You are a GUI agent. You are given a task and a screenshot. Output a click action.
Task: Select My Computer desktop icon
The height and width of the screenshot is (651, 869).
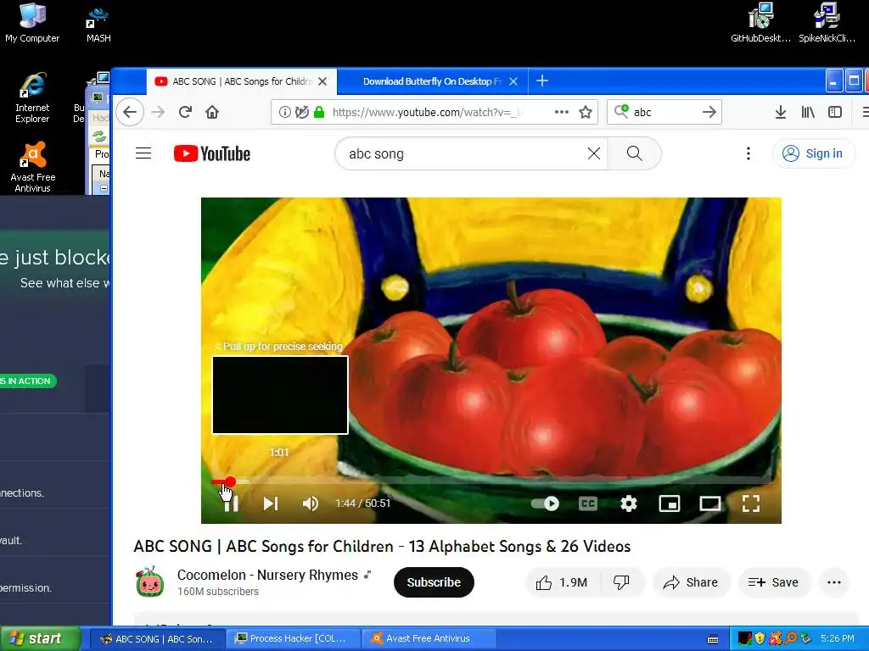pos(32,23)
